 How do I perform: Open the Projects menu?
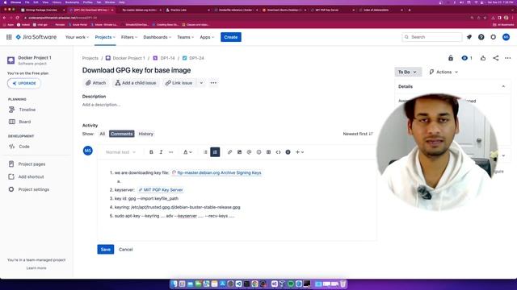pyautogui.click(x=105, y=37)
